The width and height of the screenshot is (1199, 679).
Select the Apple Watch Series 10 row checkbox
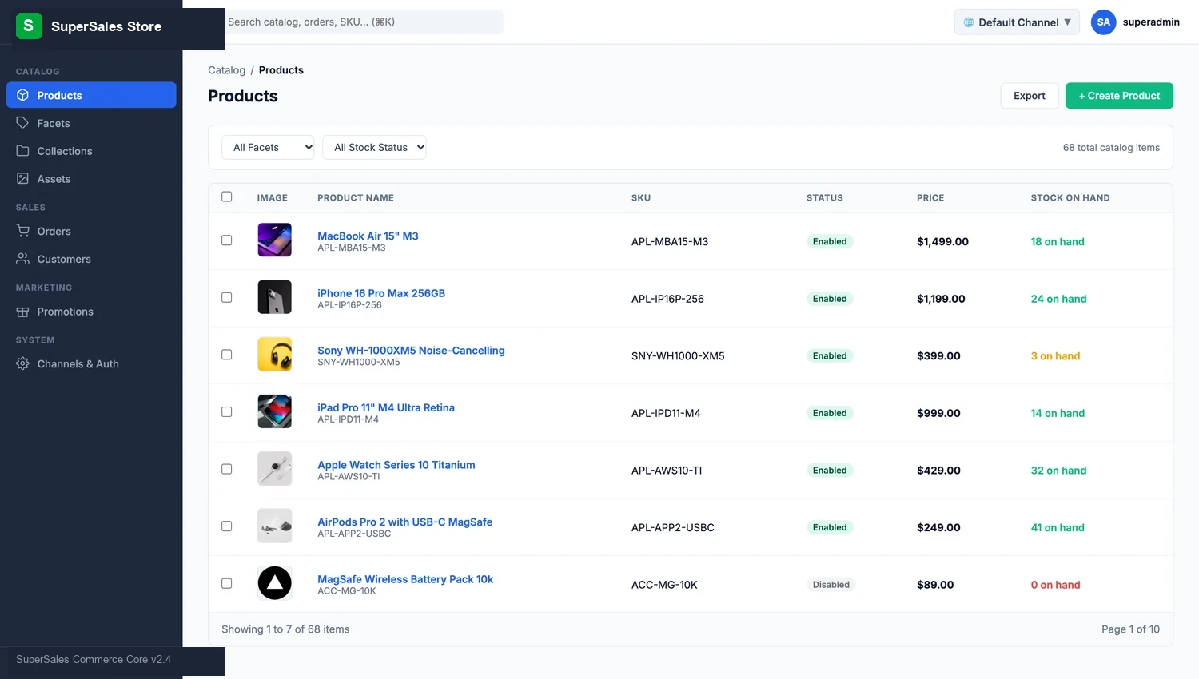(227, 469)
